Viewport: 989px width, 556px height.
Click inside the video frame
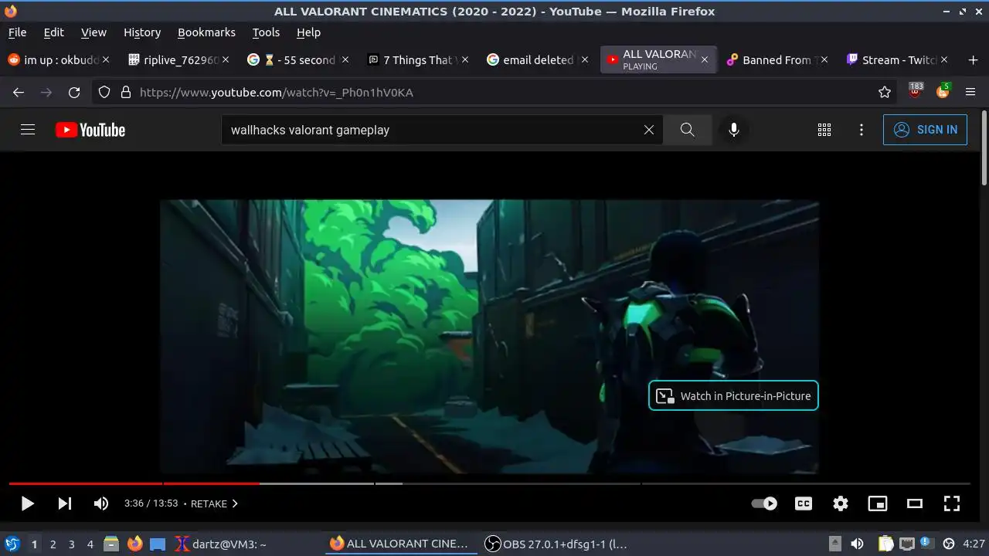tap(490, 337)
